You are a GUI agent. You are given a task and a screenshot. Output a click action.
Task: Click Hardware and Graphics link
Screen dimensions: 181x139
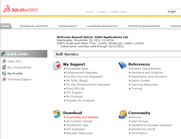(x=147, y=73)
